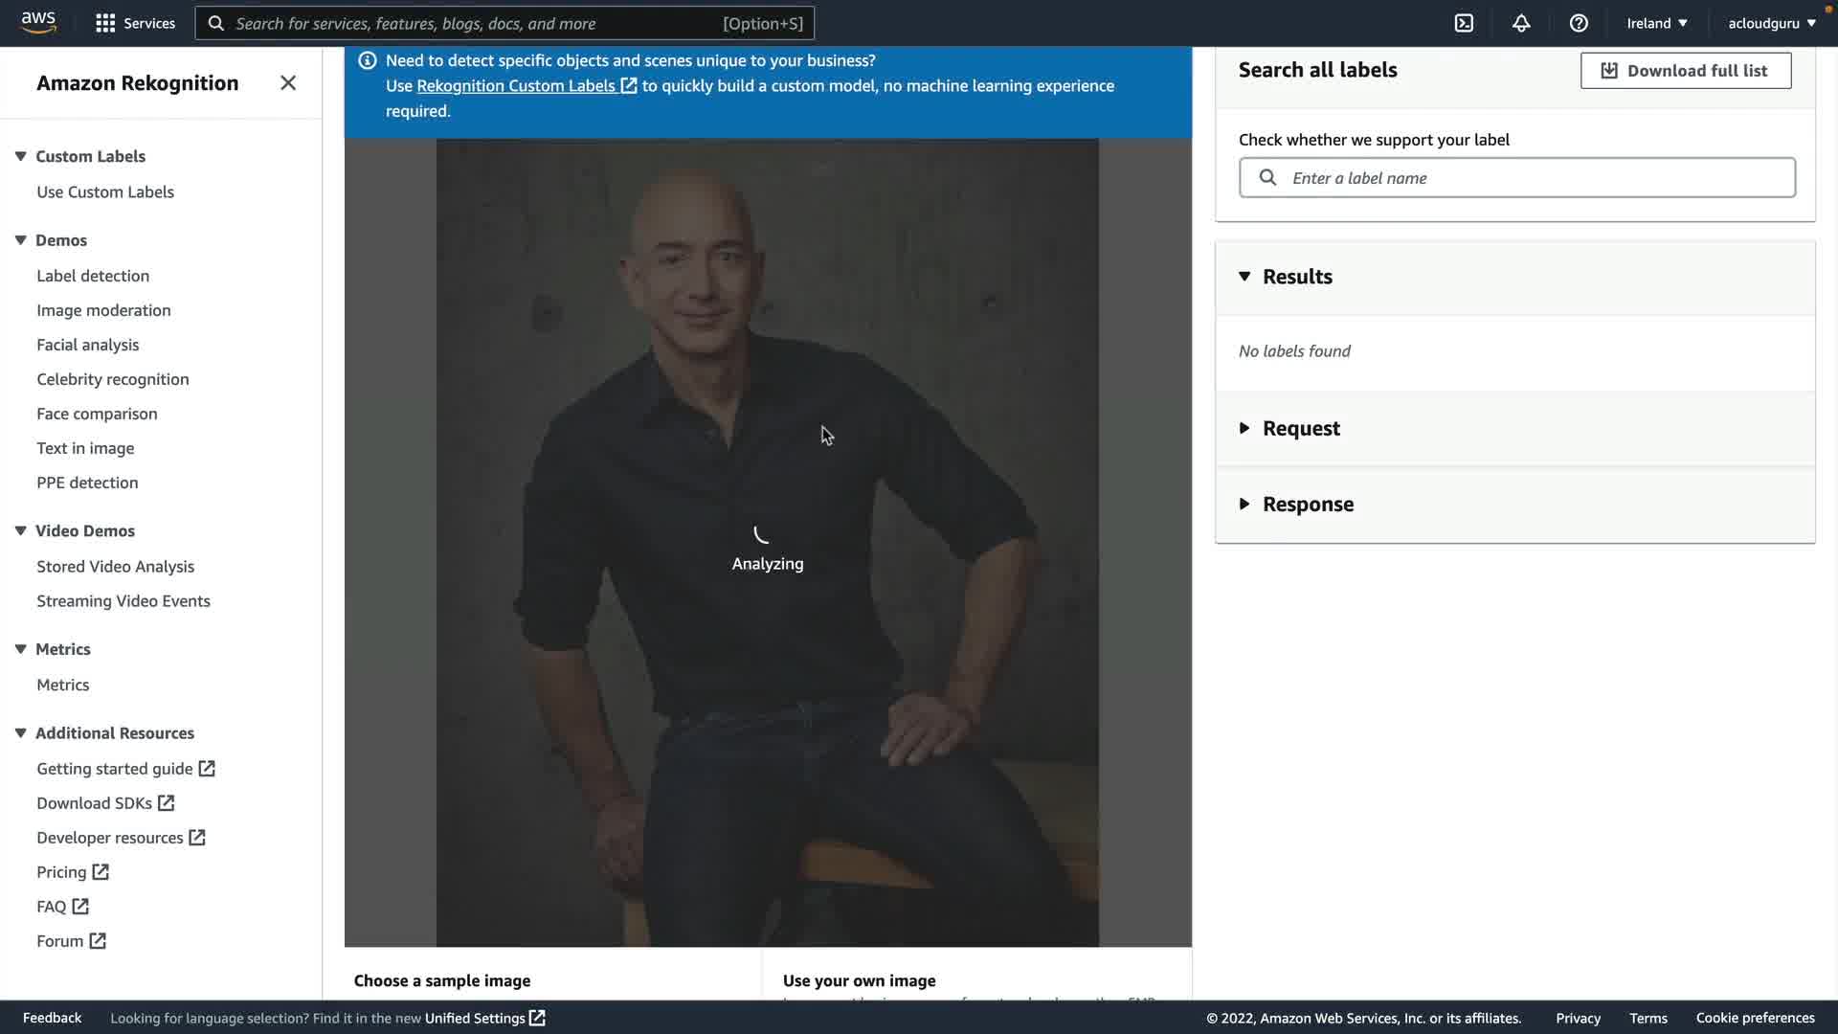Image resolution: width=1838 pixels, height=1034 pixels.
Task: Select Facial analysis demo
Action: pyautogui.click(x=88, y=345)
